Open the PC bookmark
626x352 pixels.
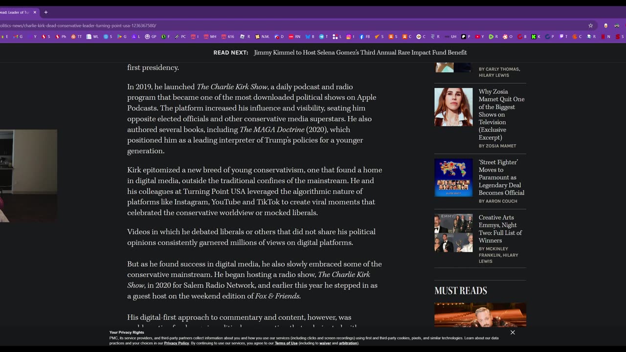point(180,37)
